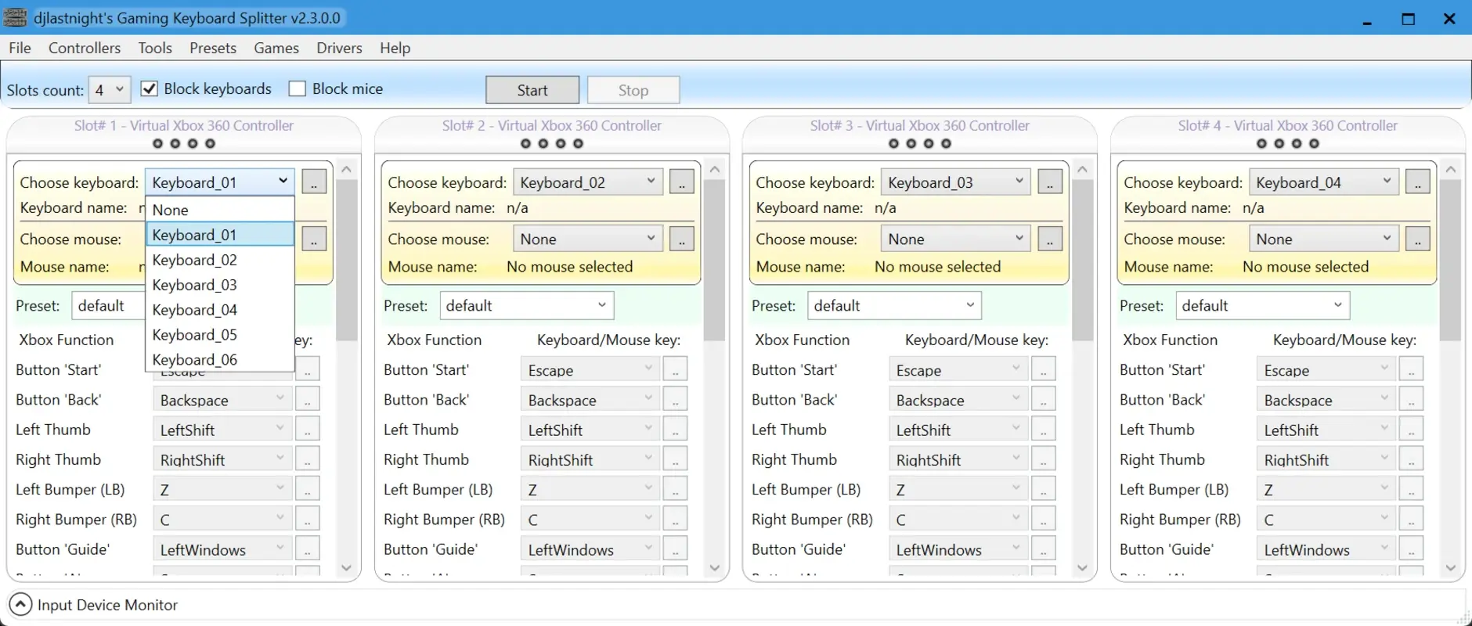Viewport: 1472px width, 626px height.
Task: Choose Keyboard_03 from the dropdown list
Action: coord(220,285)
